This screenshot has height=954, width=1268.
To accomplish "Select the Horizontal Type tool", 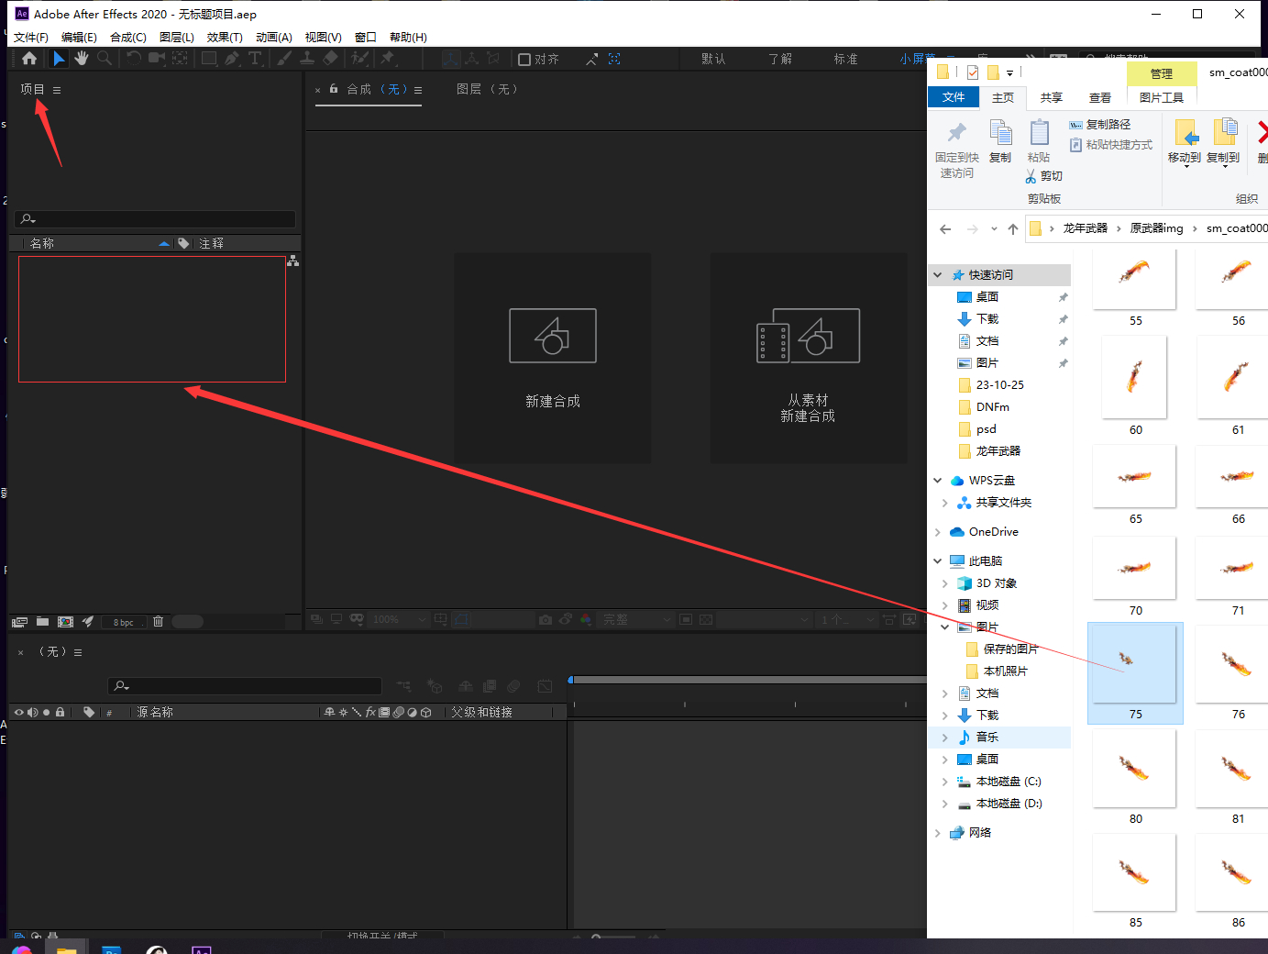I will (255, 59).
